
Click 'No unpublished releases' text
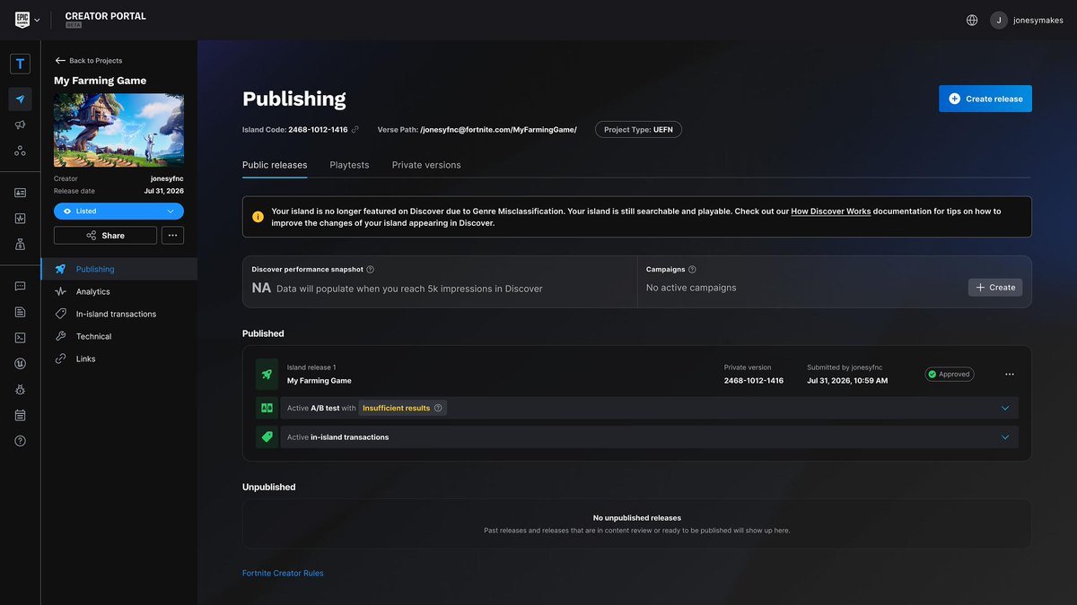pyautogui.click(x=637, y=518)
